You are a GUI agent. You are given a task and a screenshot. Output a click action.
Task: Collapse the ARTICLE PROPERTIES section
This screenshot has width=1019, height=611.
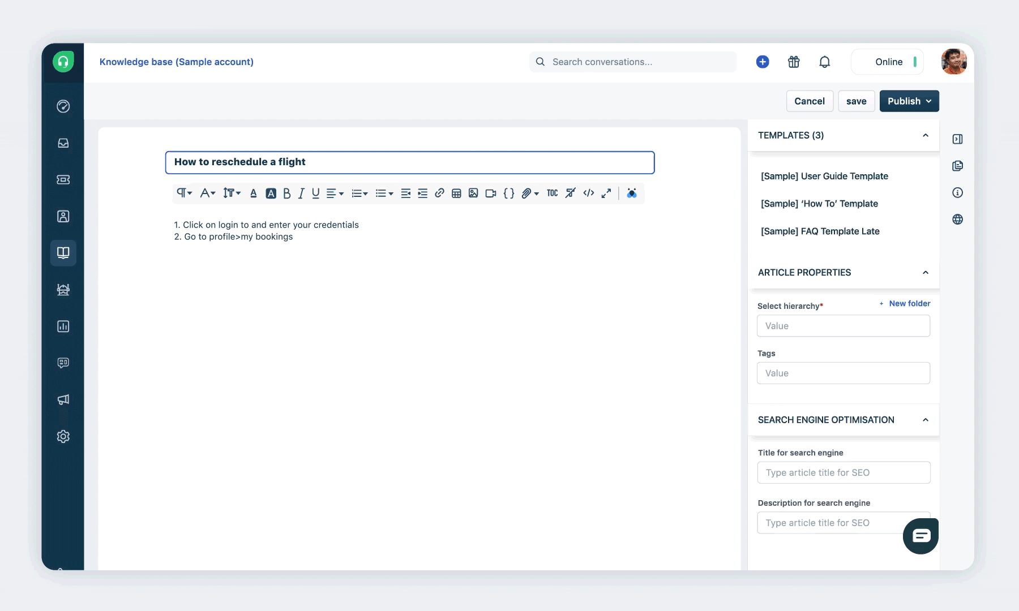[926, 273]
